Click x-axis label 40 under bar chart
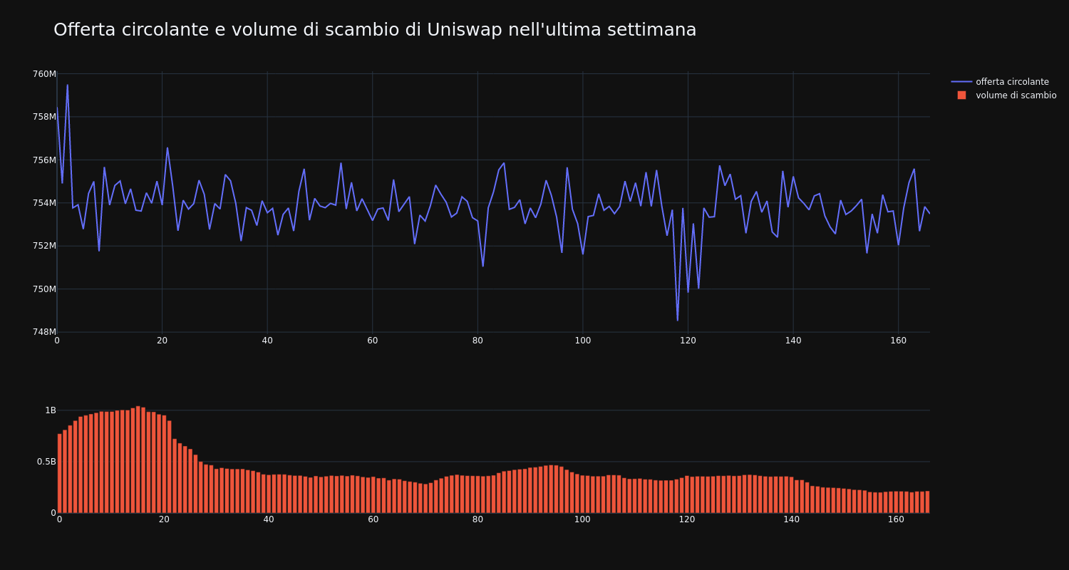 269,519
